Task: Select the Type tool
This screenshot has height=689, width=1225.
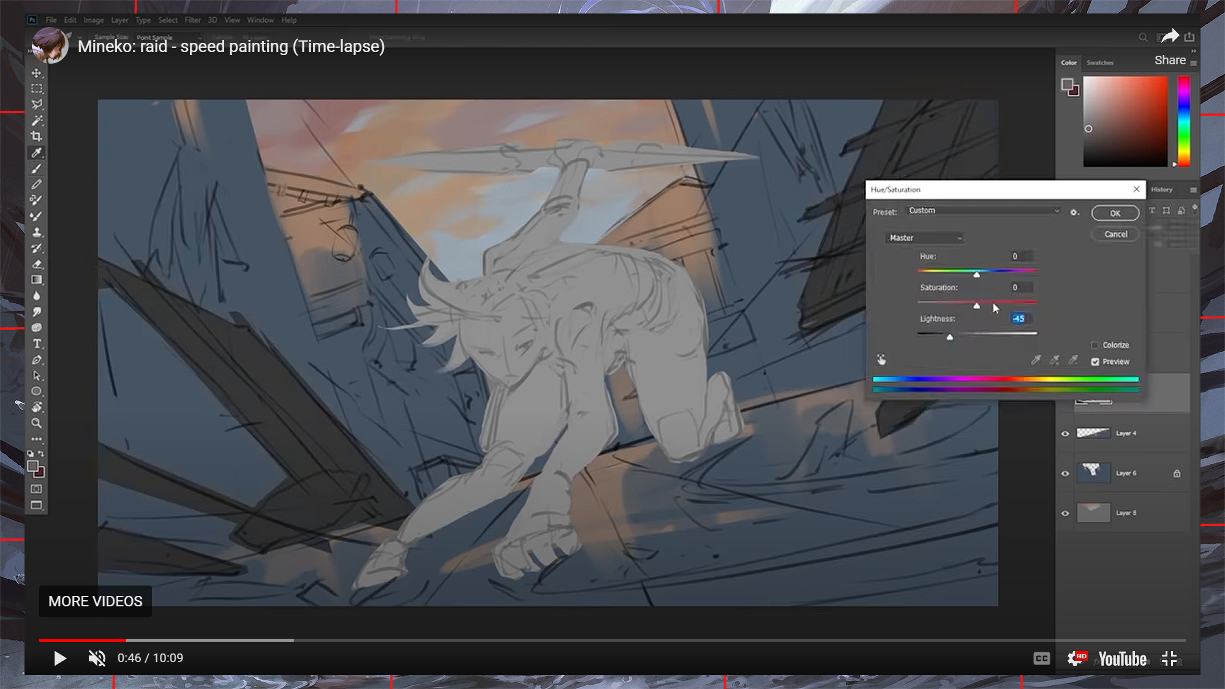Action: (x=37, y=344)
